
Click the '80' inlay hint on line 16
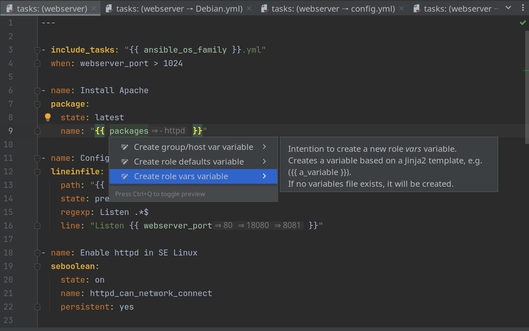(224, 225)
